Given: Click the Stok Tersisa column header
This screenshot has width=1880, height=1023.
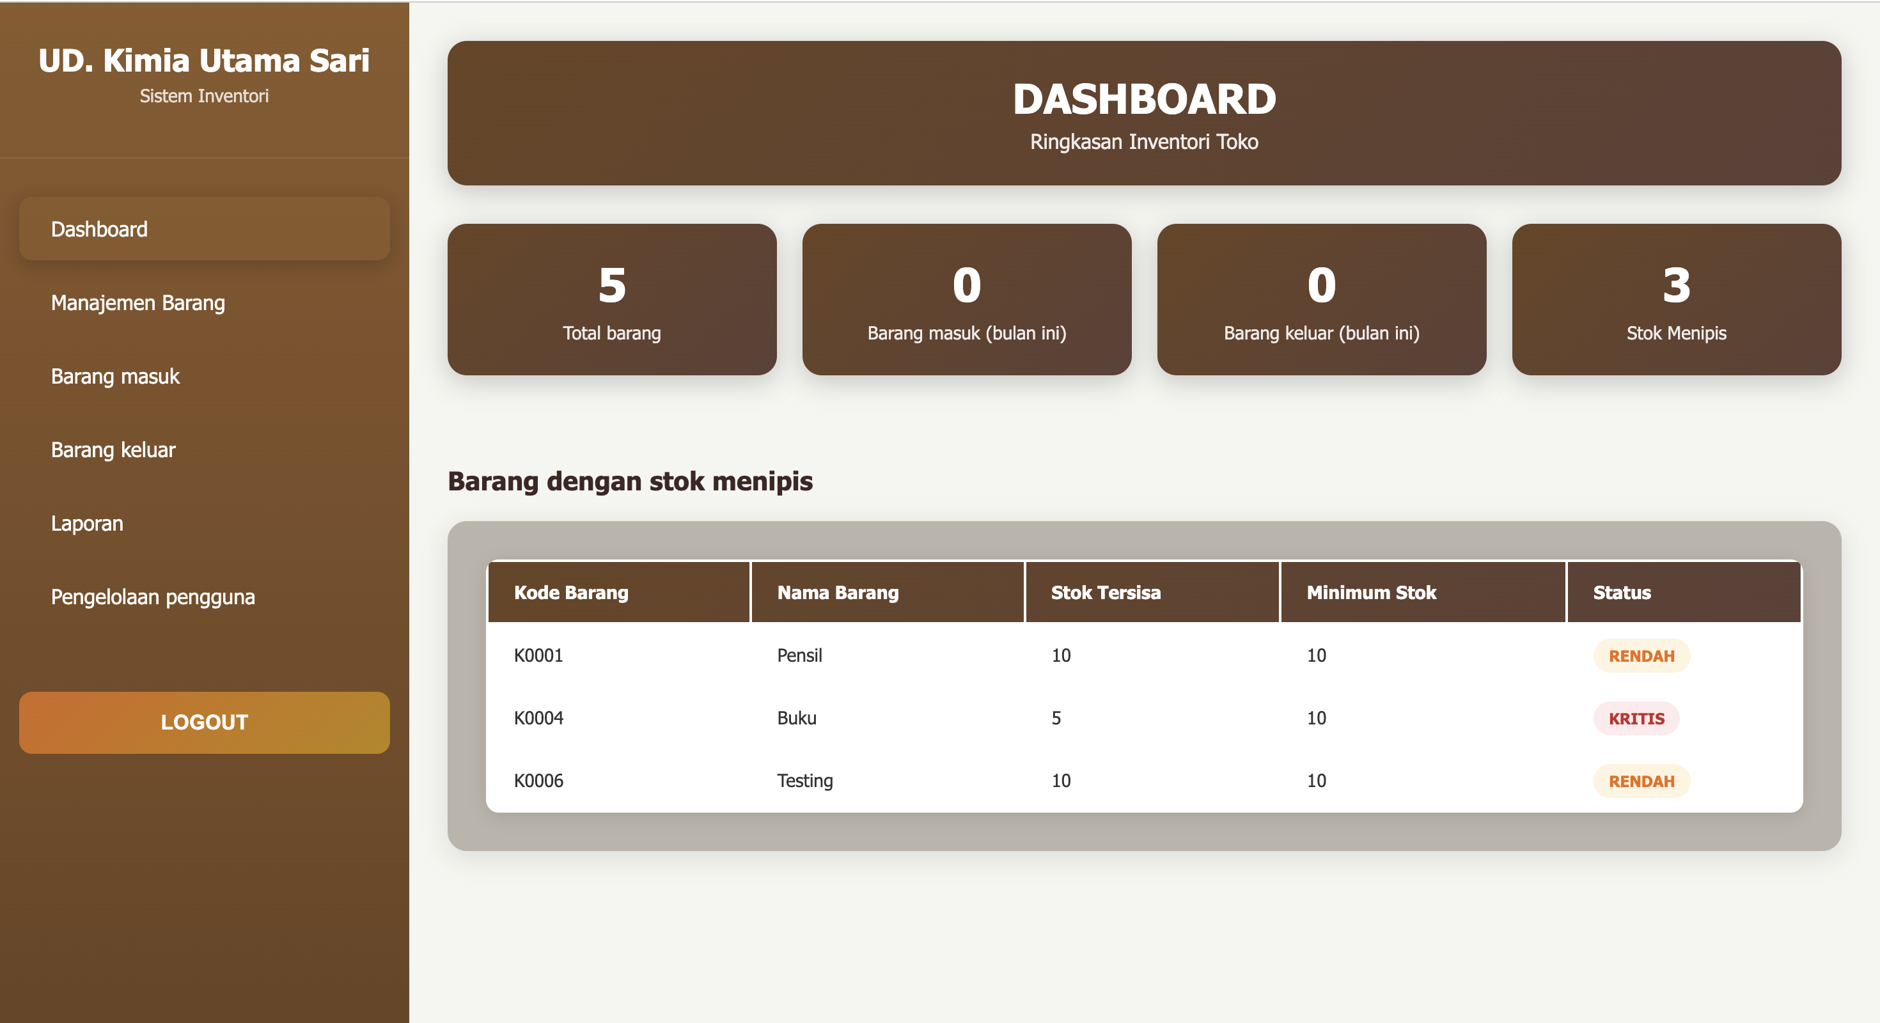Looking at the screenshot, I should 1105,593.
